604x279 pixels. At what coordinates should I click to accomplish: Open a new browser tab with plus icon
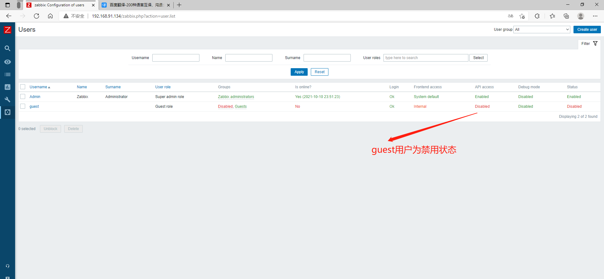tap(179, 5)
